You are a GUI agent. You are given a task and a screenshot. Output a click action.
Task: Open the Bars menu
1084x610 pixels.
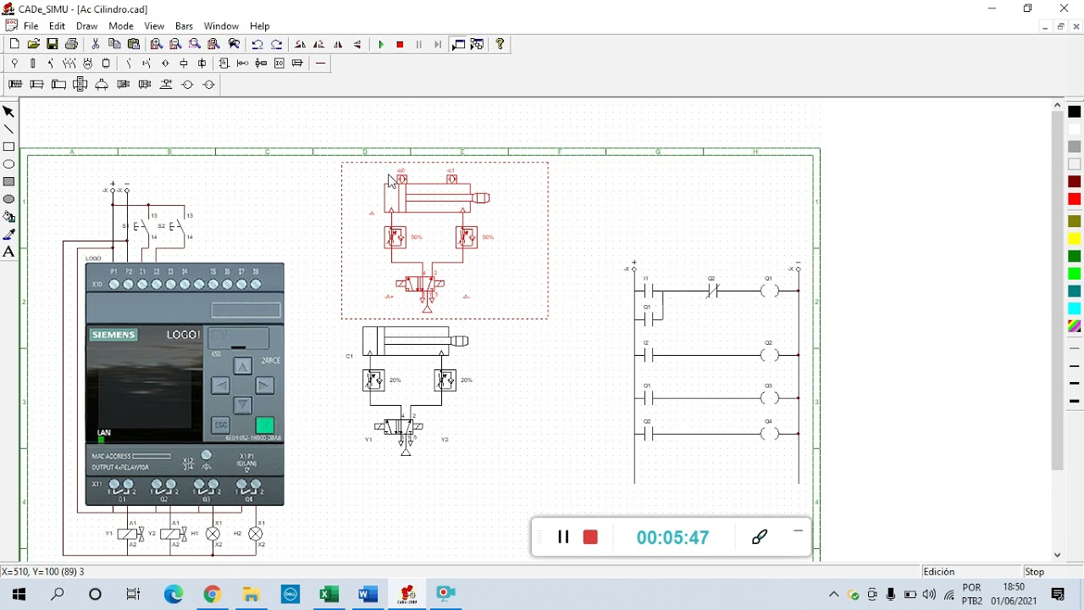(184, 26)
